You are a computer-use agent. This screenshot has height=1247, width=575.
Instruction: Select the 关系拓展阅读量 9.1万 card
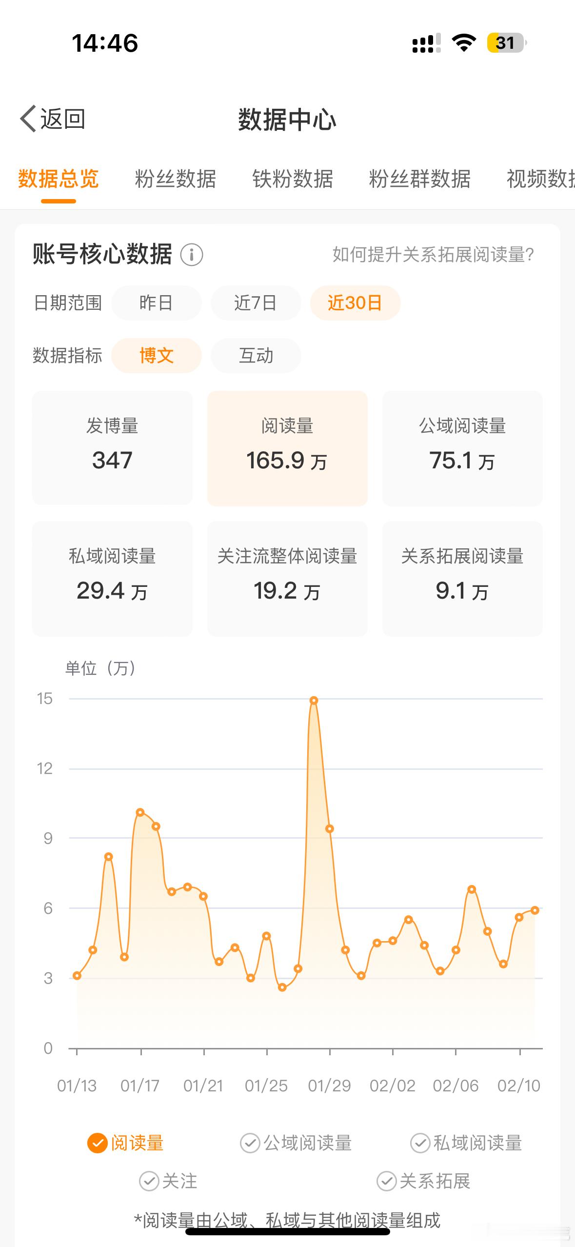462,579
